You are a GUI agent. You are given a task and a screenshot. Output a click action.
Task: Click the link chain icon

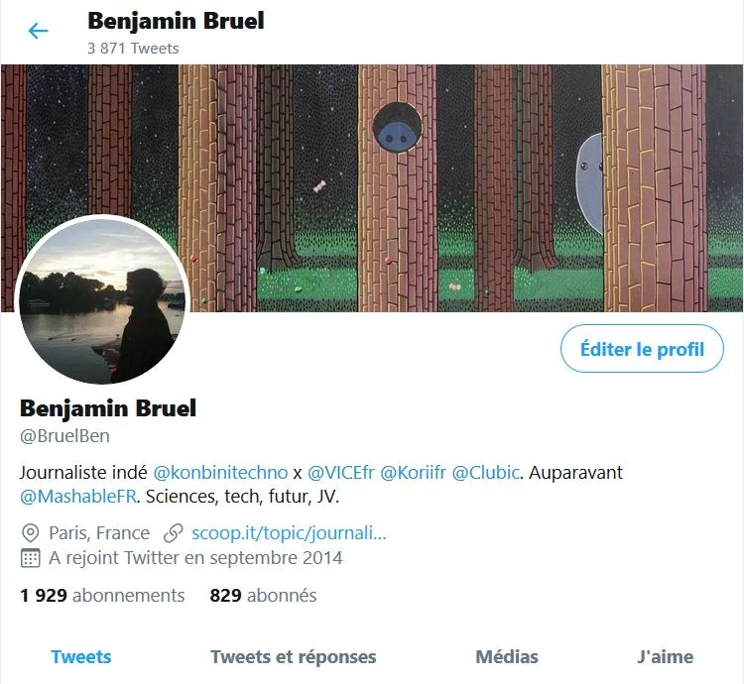pos(174,533)
